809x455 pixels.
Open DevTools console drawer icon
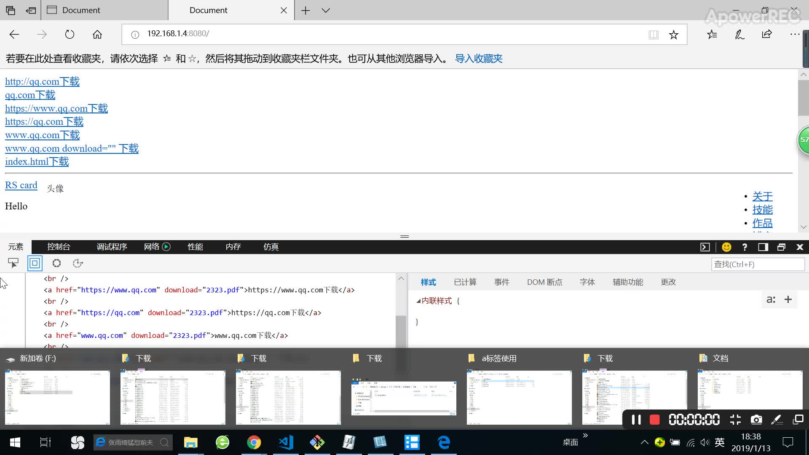[x=705, y=247]
